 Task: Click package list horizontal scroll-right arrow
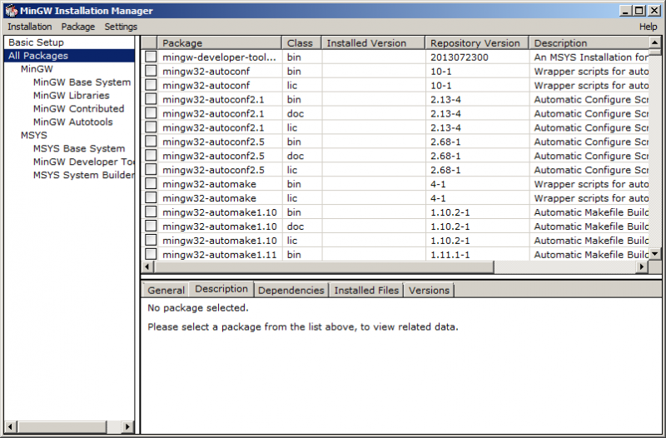pos(642,266)
